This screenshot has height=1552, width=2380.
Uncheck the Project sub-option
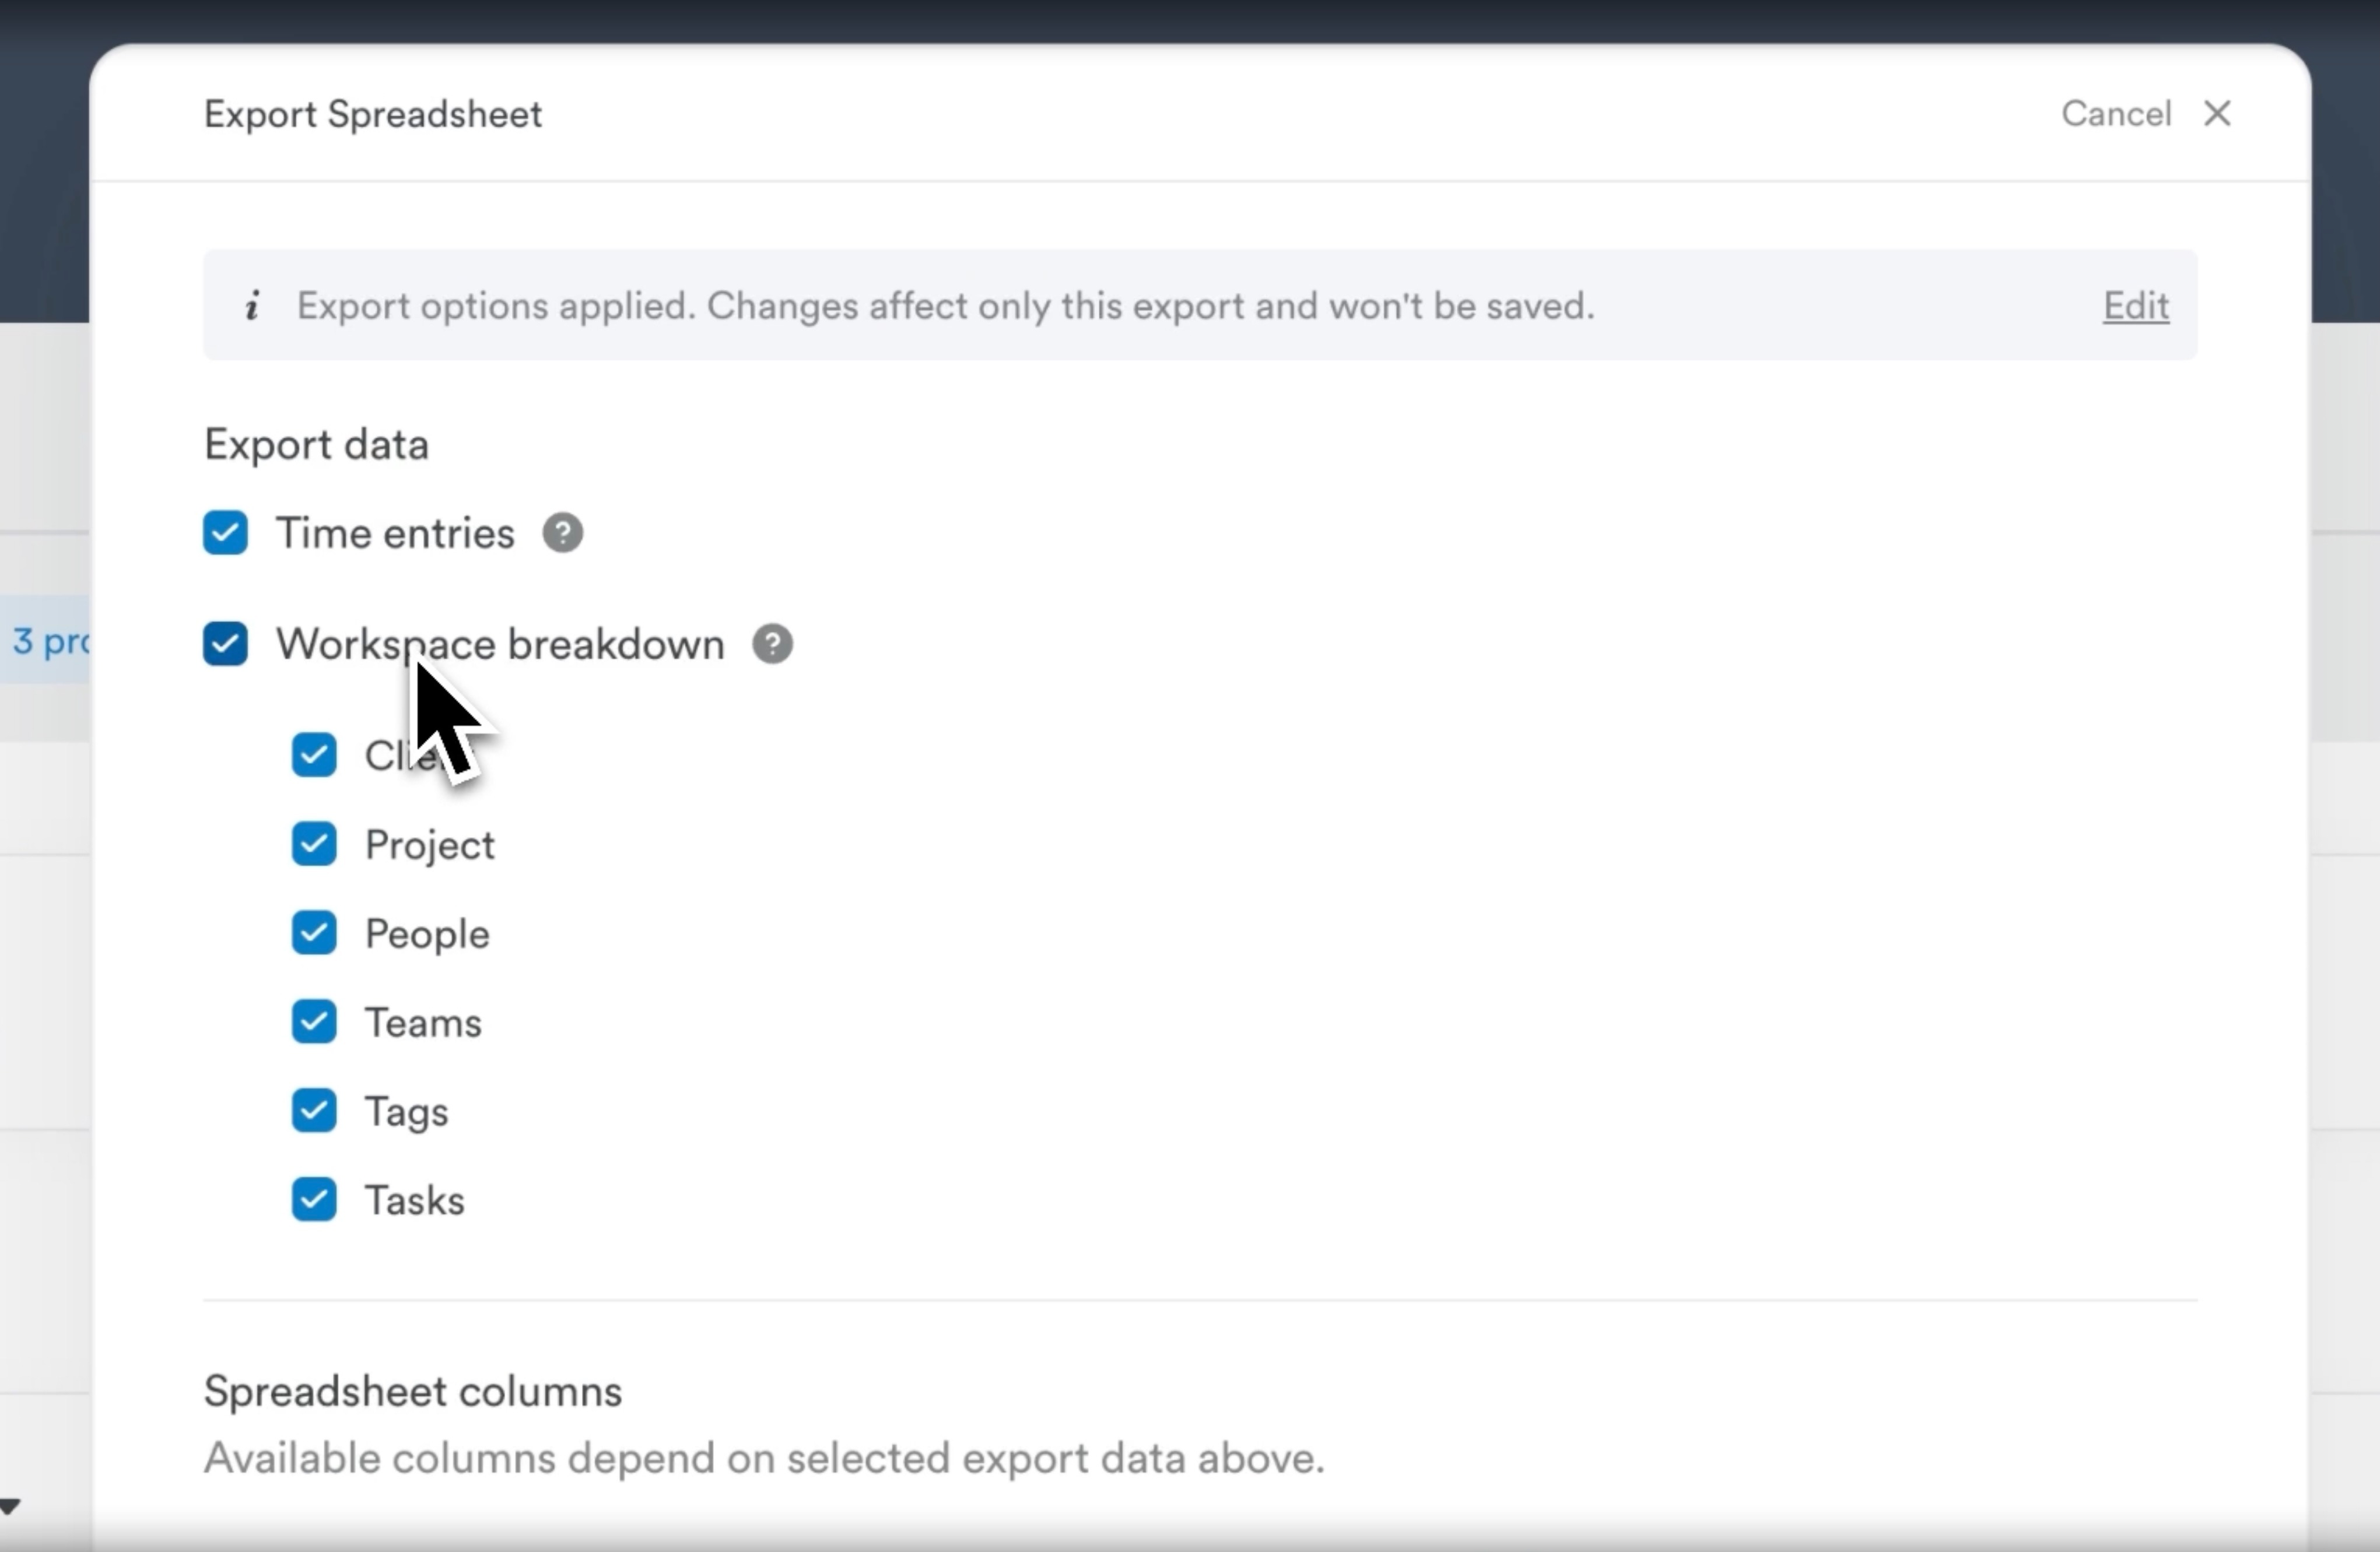point(313,844)
